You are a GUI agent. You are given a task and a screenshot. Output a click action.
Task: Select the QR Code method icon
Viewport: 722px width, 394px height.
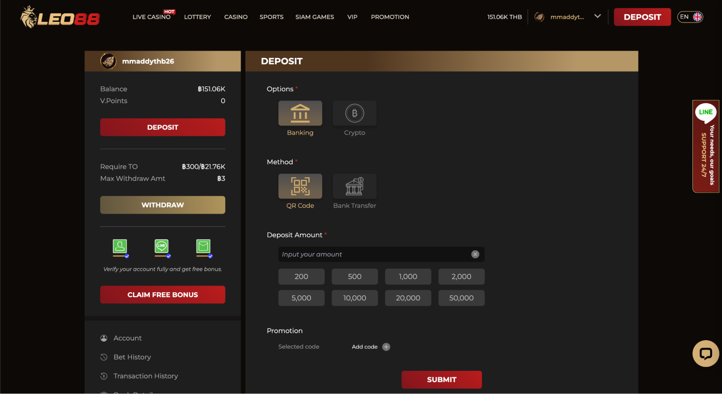pos(300,186)
